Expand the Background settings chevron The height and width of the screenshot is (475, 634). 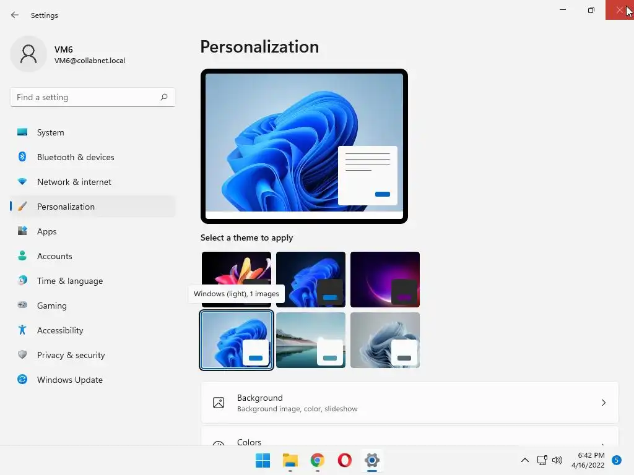[x=603, y=402]
